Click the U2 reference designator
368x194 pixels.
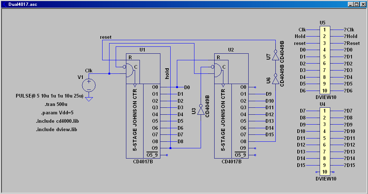(x=231, y=50)
